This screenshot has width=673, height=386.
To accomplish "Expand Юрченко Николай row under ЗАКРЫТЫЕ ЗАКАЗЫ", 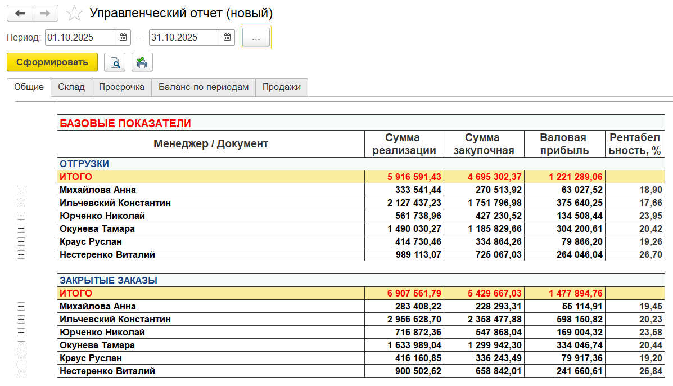I will pyautogui.click(x=21, y=333).
